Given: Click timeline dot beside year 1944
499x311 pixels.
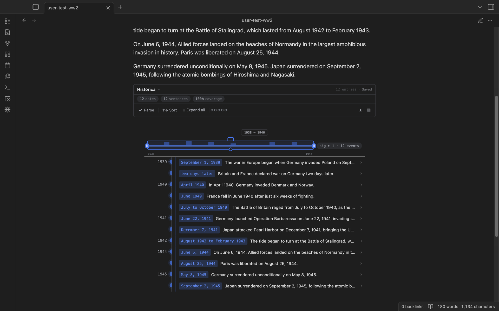Looking at the screenshot, I should [x=171, y=252].
